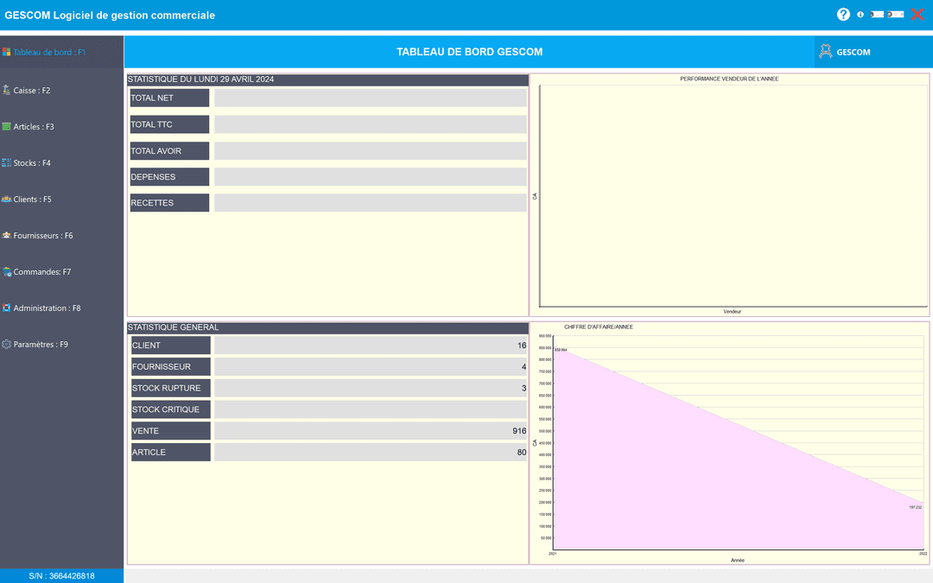The height and width of the screenshot is (583, 933).
Task: Click the Stocks icon in sidebar
Action: 7,162
